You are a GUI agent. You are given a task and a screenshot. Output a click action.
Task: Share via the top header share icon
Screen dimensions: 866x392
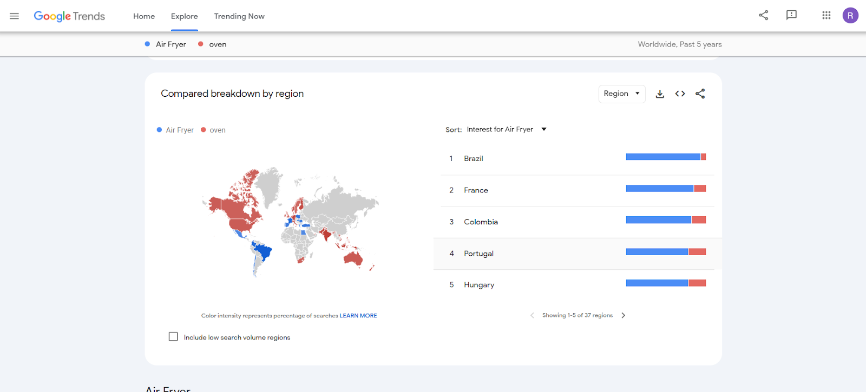(763, 15)
